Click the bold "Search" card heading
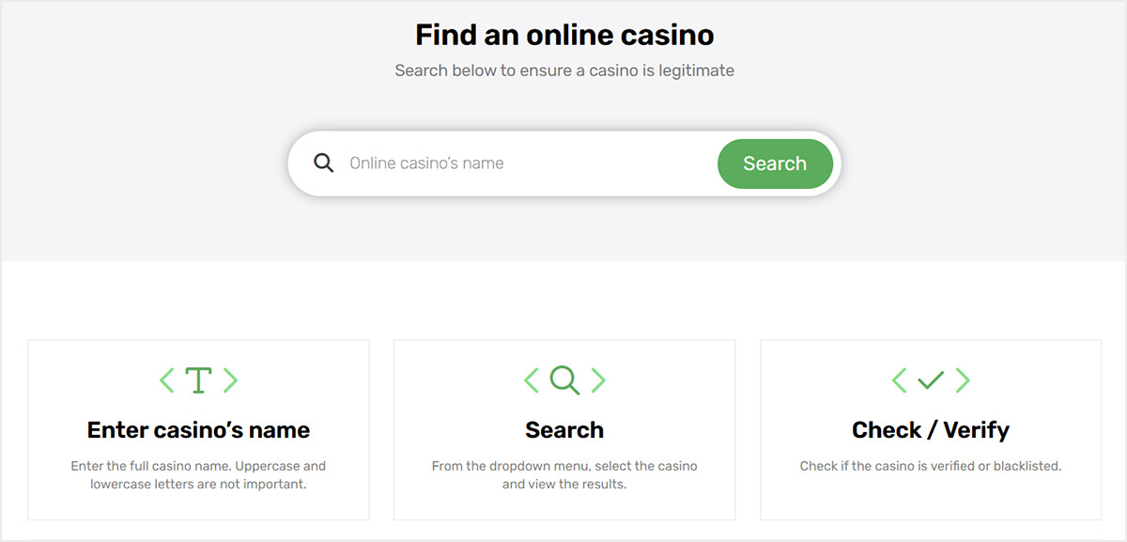Viewport: 1127px width, 542px height. point(564,430)
